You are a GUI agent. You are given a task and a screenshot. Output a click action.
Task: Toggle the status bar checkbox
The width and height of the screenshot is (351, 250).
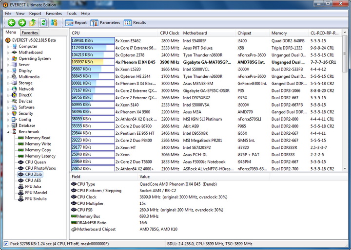click(6, 244)
